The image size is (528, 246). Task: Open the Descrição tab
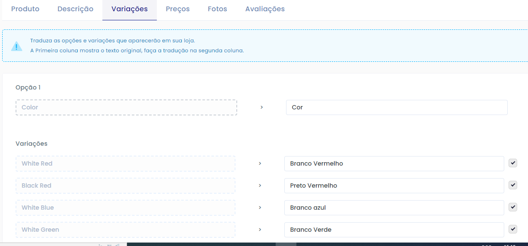point(75,9)
